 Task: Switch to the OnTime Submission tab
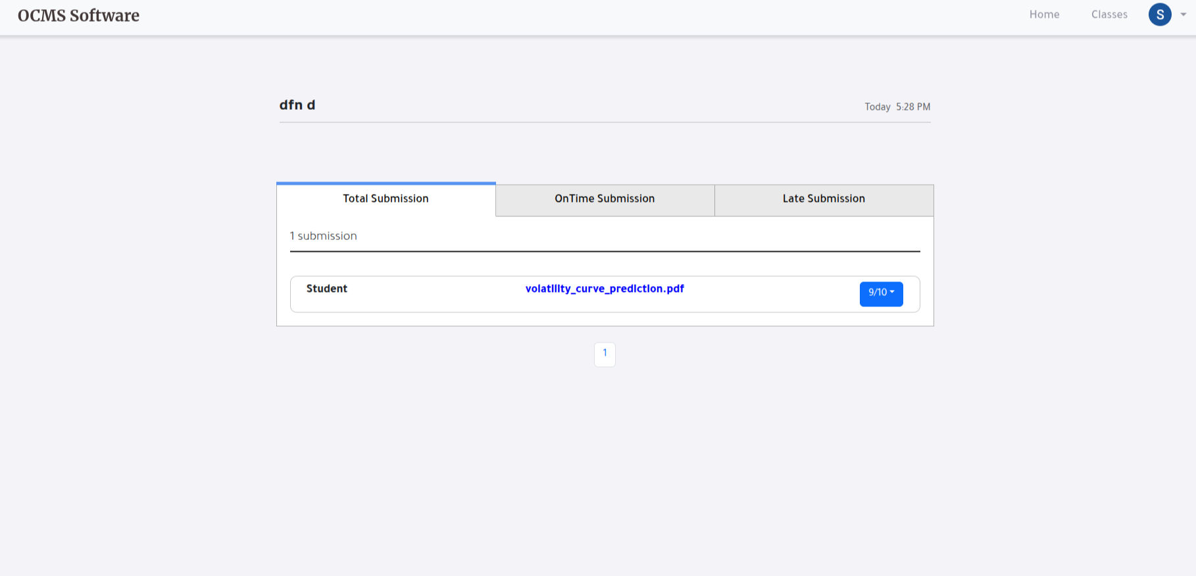(605, 199)
